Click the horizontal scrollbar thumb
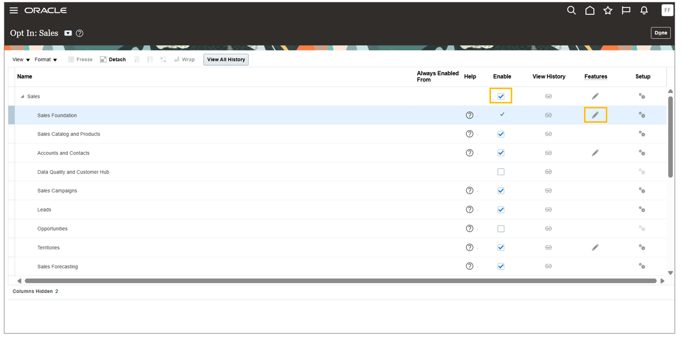683x337 pixels. click(341, 281)
